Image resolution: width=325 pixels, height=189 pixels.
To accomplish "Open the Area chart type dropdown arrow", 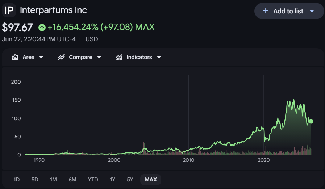I will point(41,57).
